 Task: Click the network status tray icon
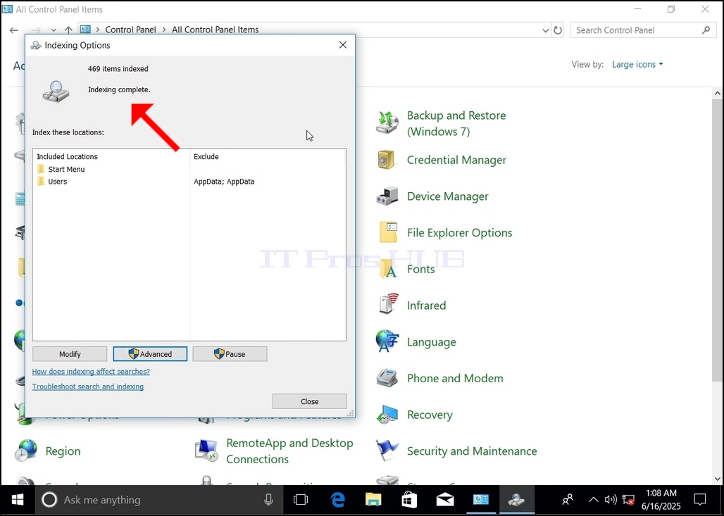pyautogui.click(x=628, y=500)
